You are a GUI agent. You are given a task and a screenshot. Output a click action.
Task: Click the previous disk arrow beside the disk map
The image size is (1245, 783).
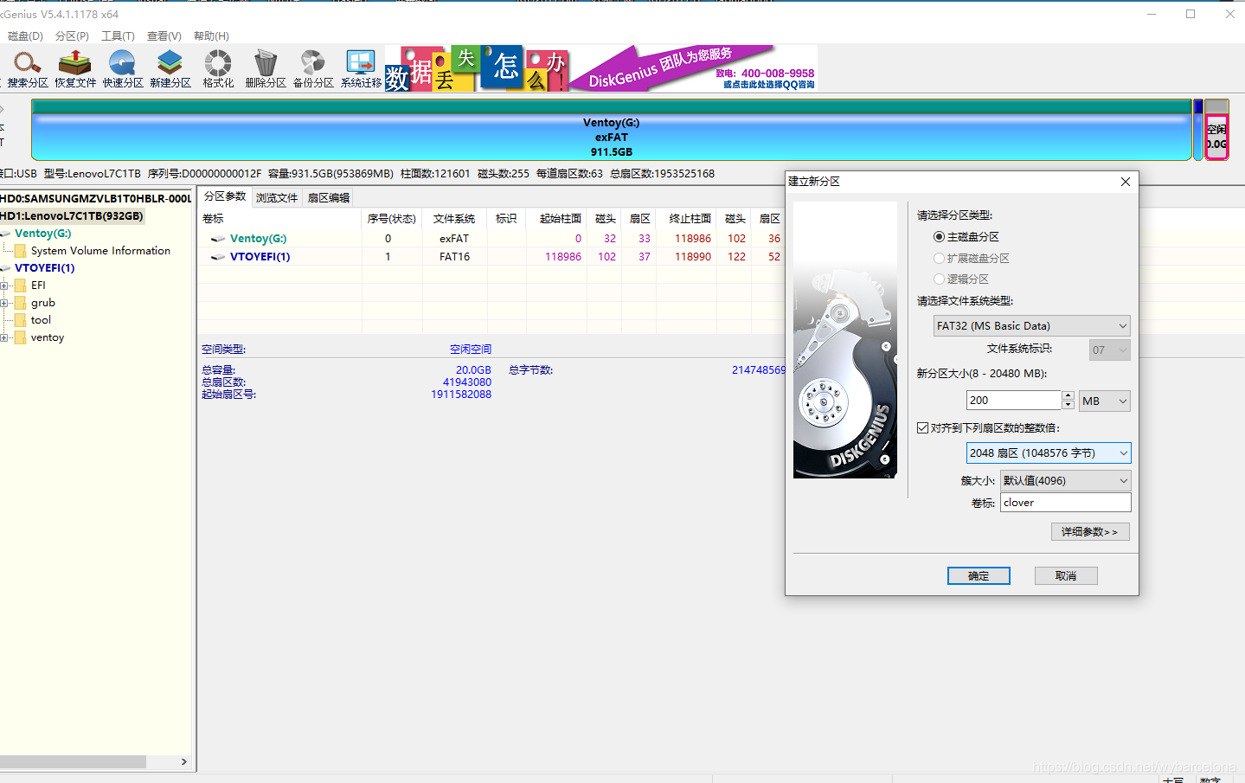tap(3, 109)
